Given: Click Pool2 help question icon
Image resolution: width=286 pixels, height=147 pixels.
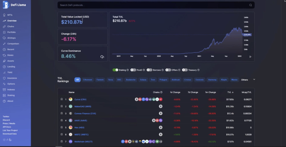Looking at the screenshot, I should [x=144, y=70].
